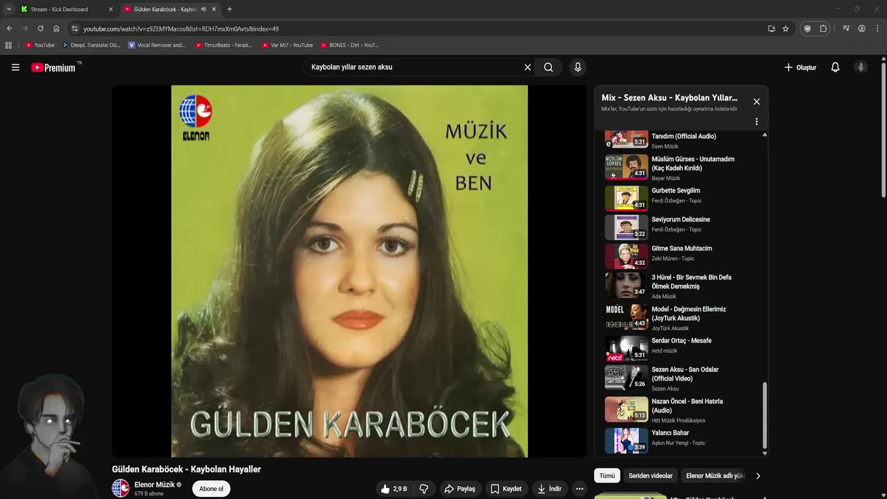Click the Gülden Karaböcek video player
Screen dimensions: 887x499
pos(349,271)
